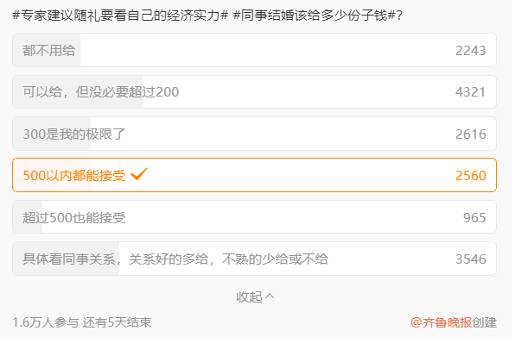Visit the @齐鲁晚报 creator profile
Image resolution: width=515 pixels, height=337 pixels.
point(441,322)
